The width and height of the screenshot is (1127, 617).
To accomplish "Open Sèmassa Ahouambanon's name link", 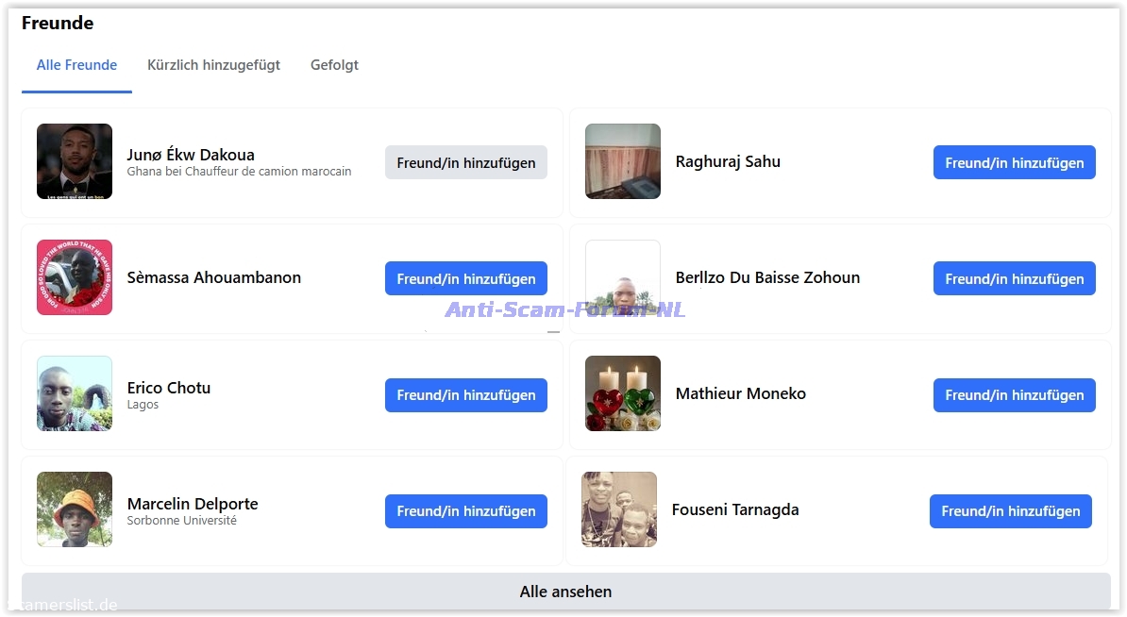I will (214, 277).
